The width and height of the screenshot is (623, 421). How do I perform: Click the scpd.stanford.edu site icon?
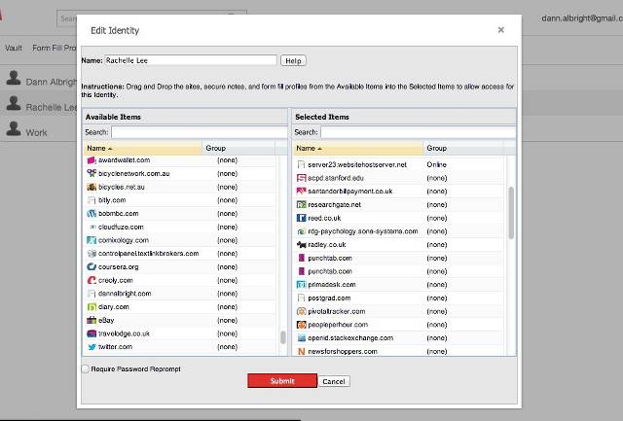(x=301, y=178)
